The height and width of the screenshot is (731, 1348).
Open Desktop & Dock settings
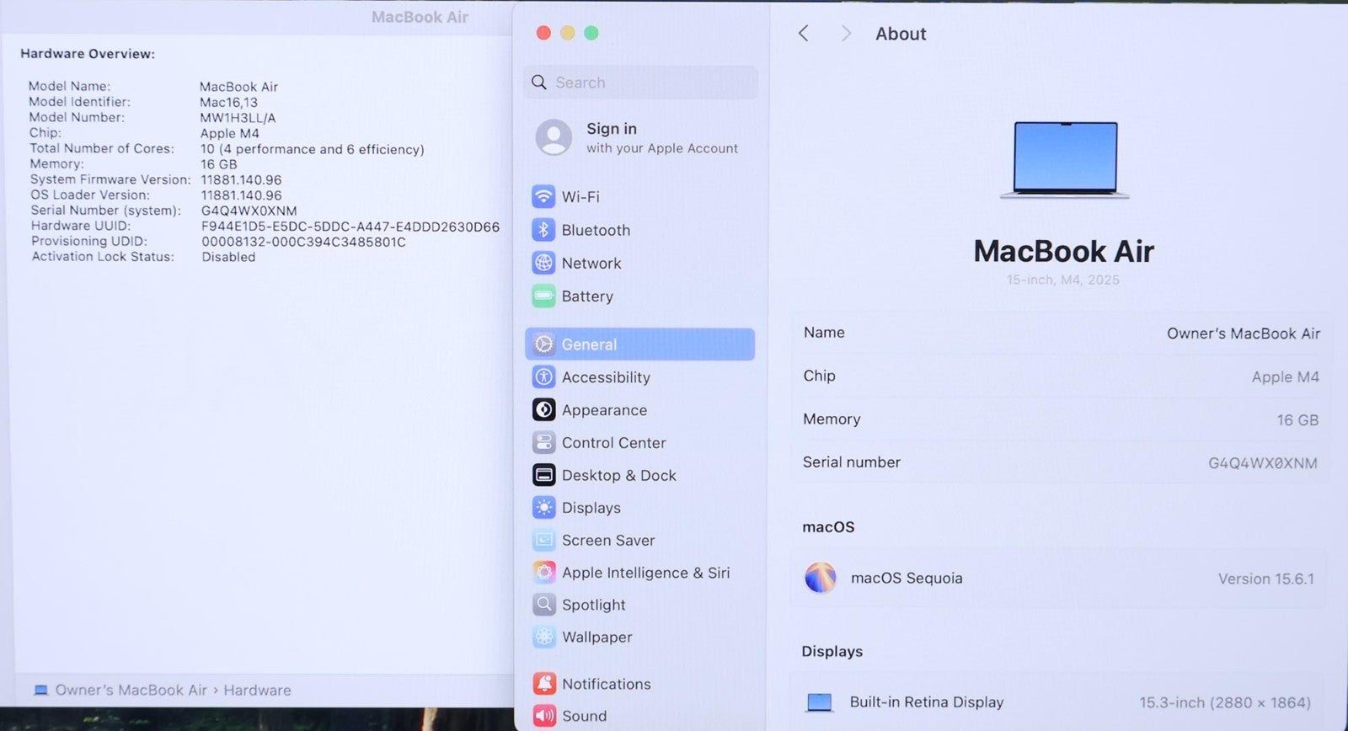pyautogui.click(x=618, y=476)
